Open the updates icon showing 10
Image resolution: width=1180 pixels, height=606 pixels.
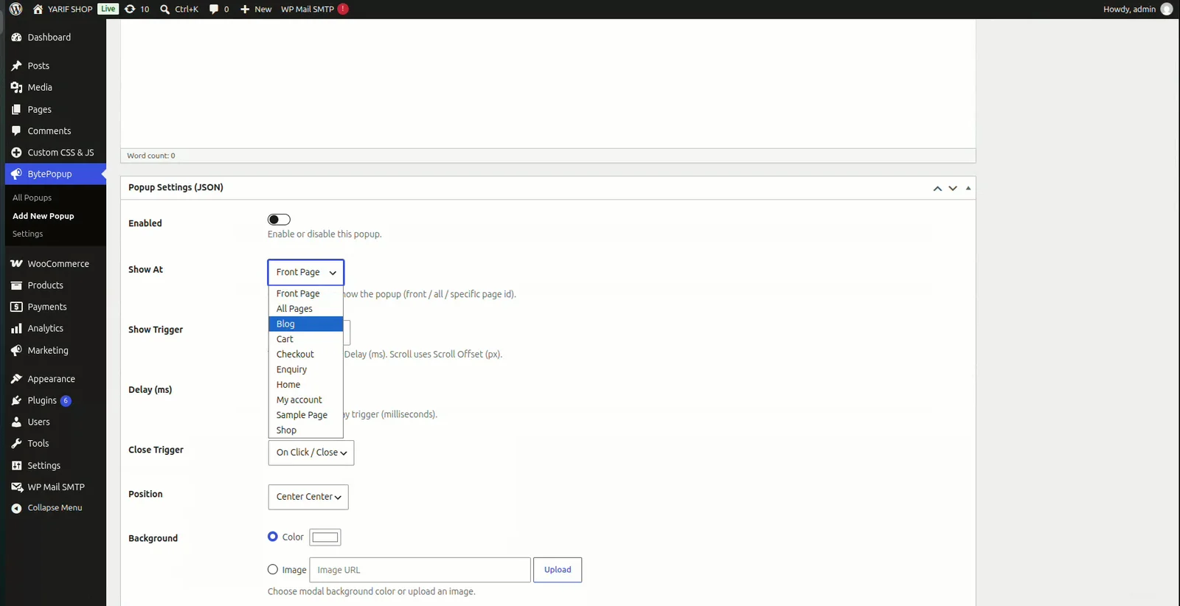pyautogui.click(x=130, y=9)
